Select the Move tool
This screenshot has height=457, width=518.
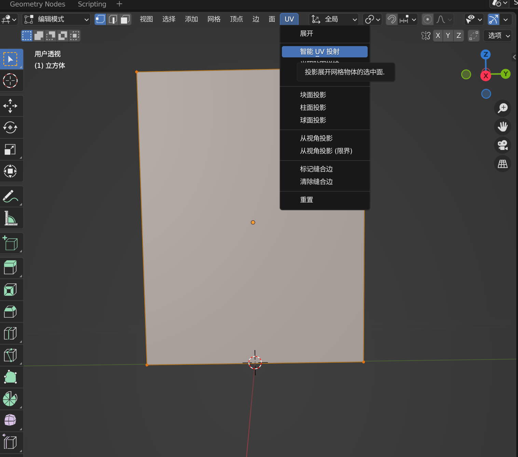(x=11, y=106)
